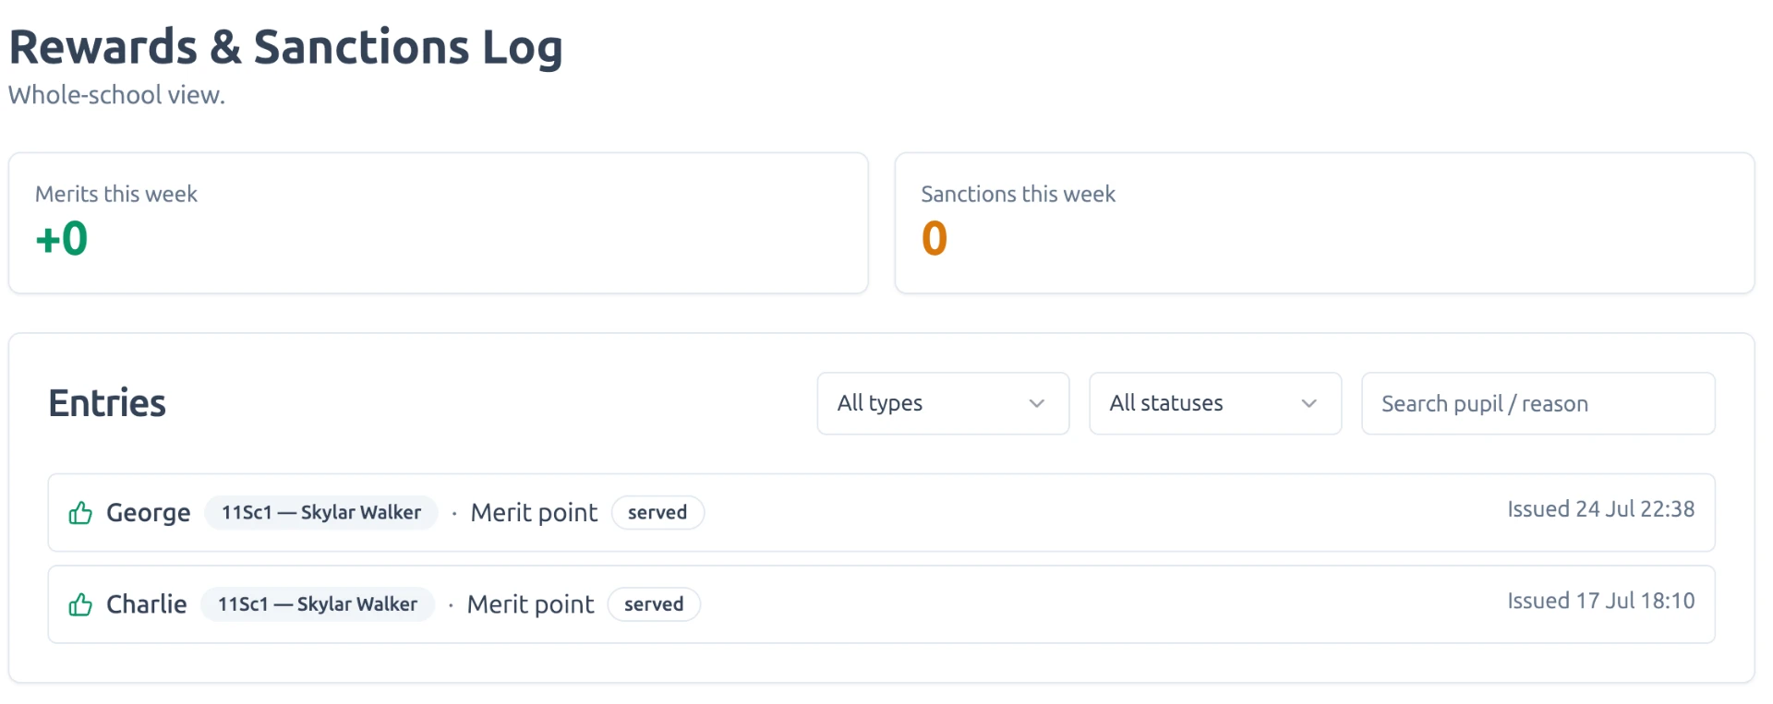Open the All statuses dropdown
Screen dimensions: 1773x704
(1215, 403)
